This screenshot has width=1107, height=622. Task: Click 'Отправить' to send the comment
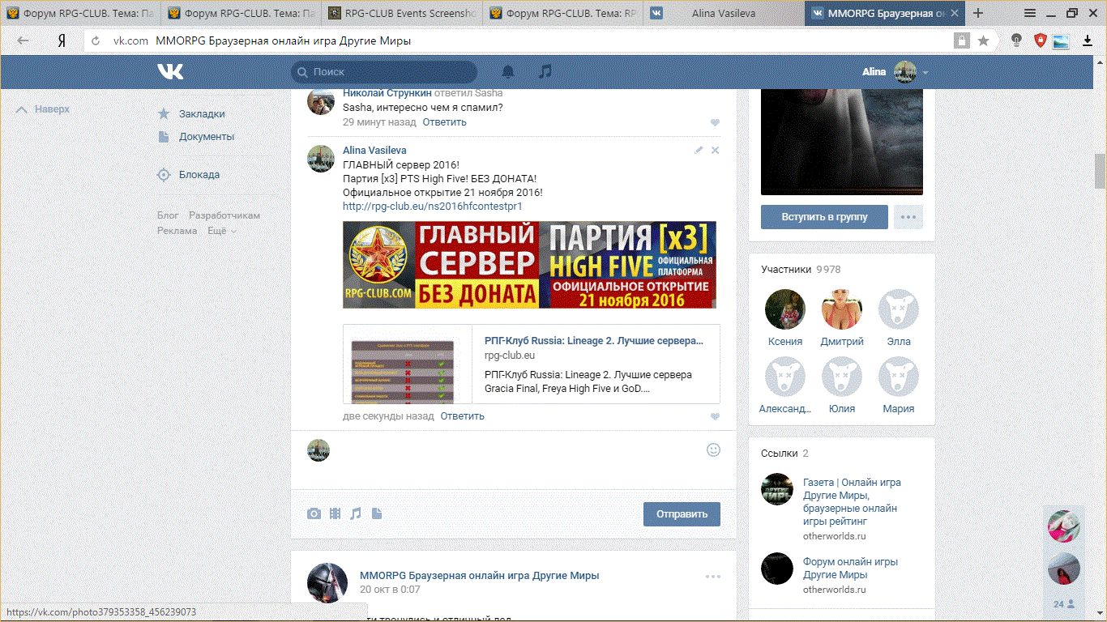[682, 514]
